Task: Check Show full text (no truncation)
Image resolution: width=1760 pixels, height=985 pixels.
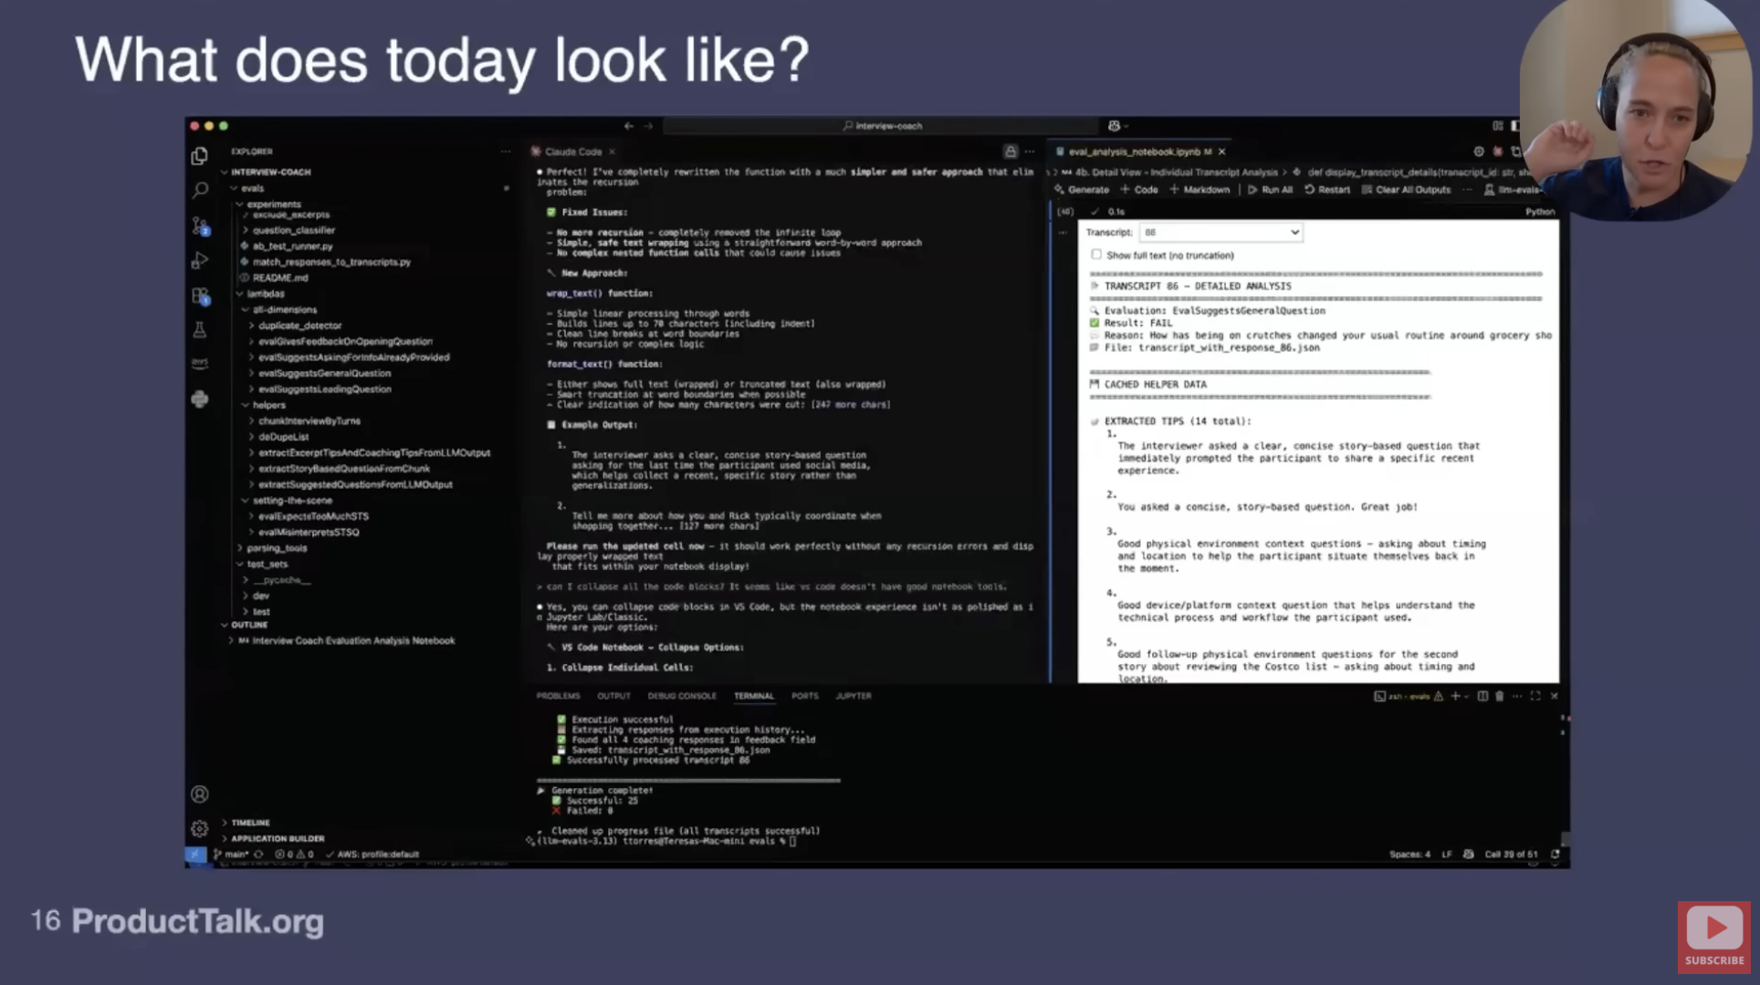Action: pyautogui.click(x=1096, y=255)
